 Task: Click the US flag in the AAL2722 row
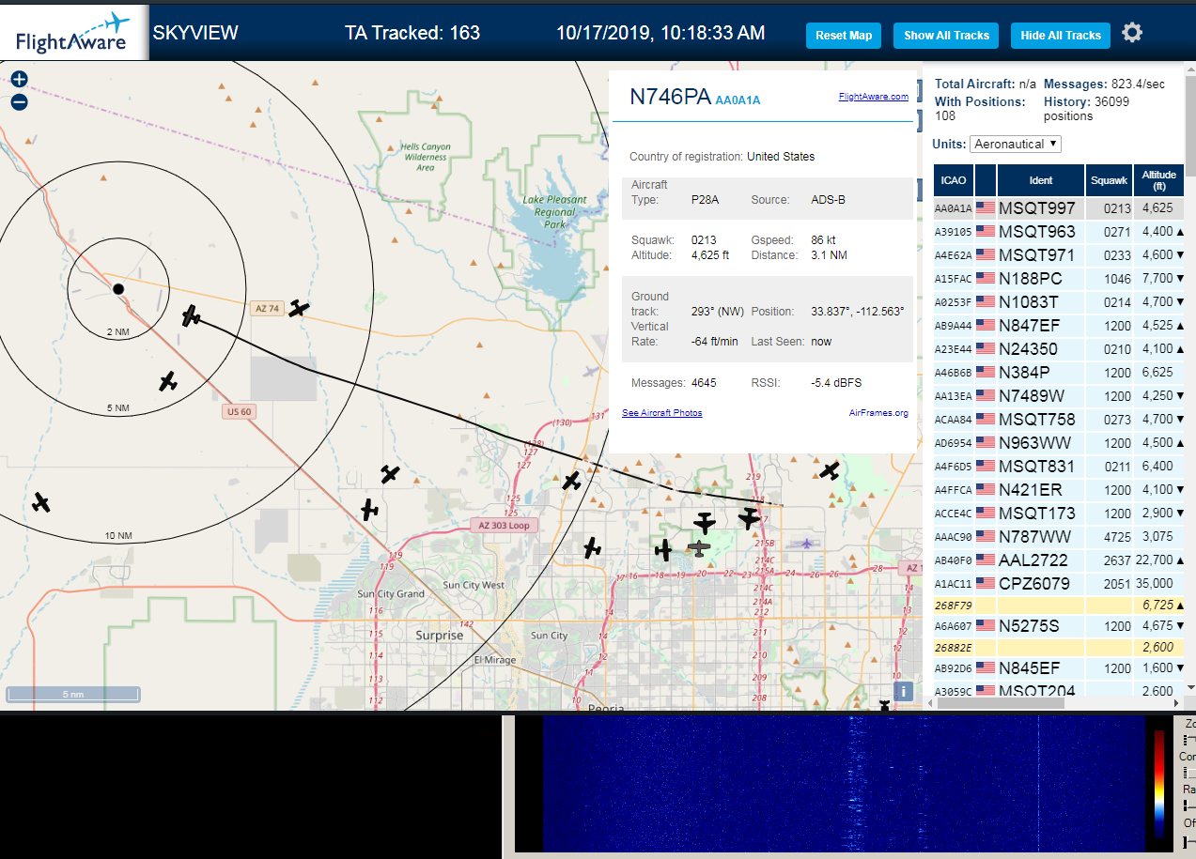pyautogui.click(x=986, y=560)
